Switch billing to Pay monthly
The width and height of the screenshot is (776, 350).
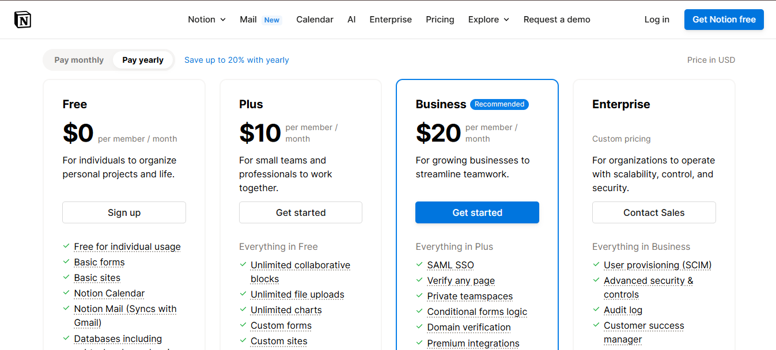point(79,60)
